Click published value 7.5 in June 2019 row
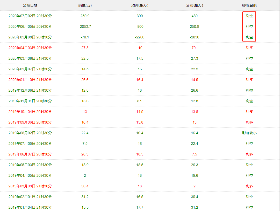This screenshot has width=280, height=211. (195, 154)
